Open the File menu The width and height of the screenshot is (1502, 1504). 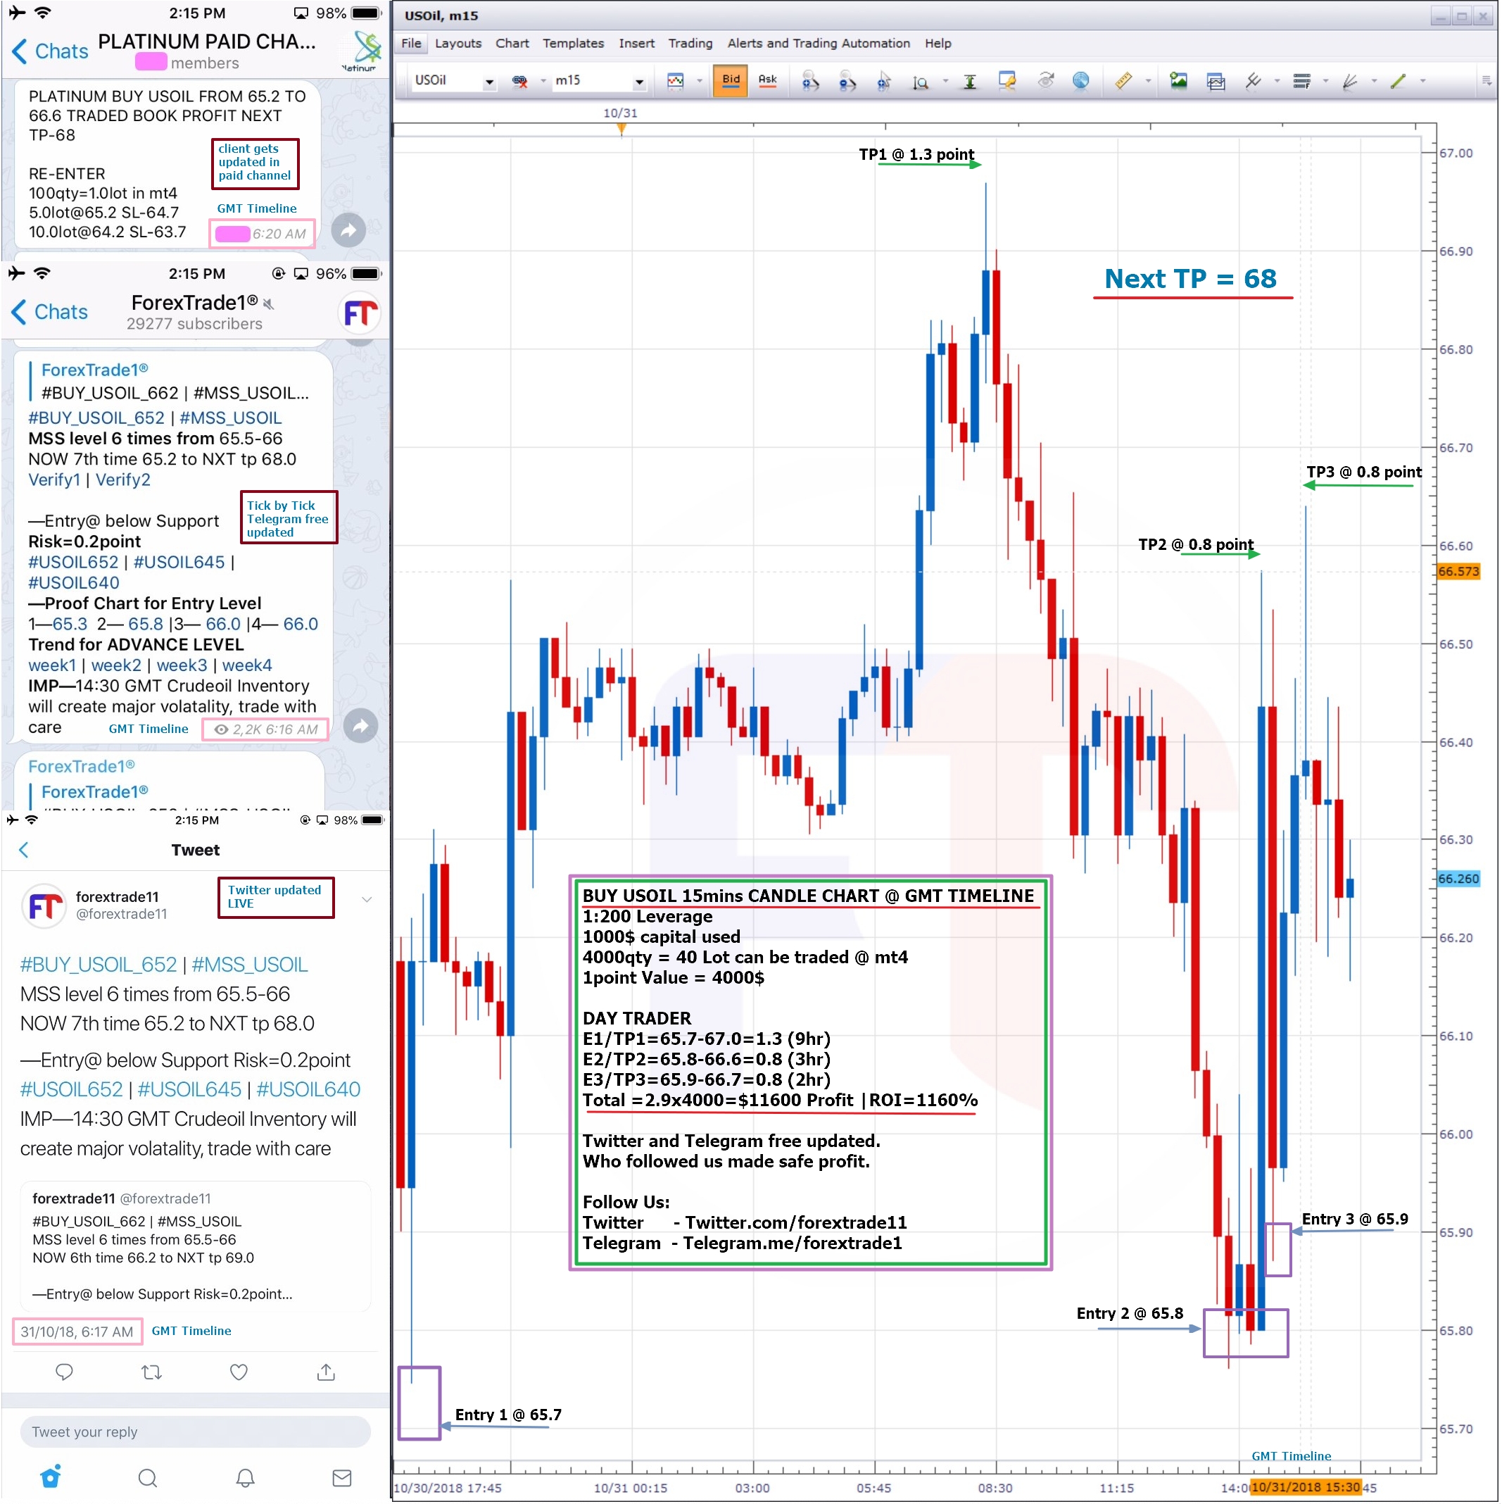point(411,44)
